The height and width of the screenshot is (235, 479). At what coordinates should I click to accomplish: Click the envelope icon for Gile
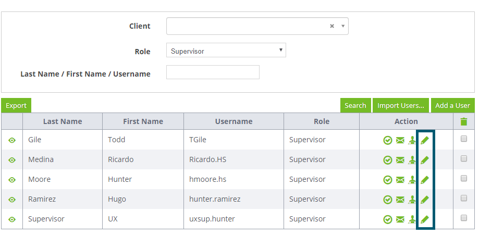click(x=400, y=140)
